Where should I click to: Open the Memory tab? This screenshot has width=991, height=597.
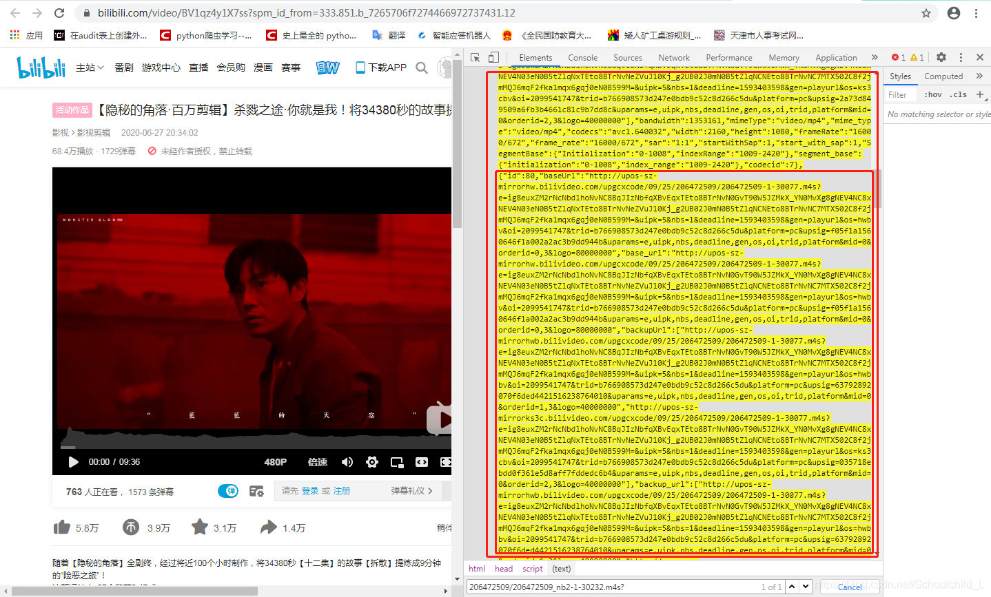(784, 58)
